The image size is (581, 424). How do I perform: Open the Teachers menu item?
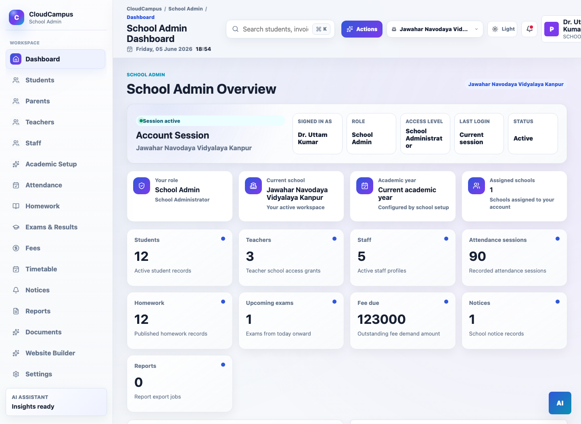[56, 122]
